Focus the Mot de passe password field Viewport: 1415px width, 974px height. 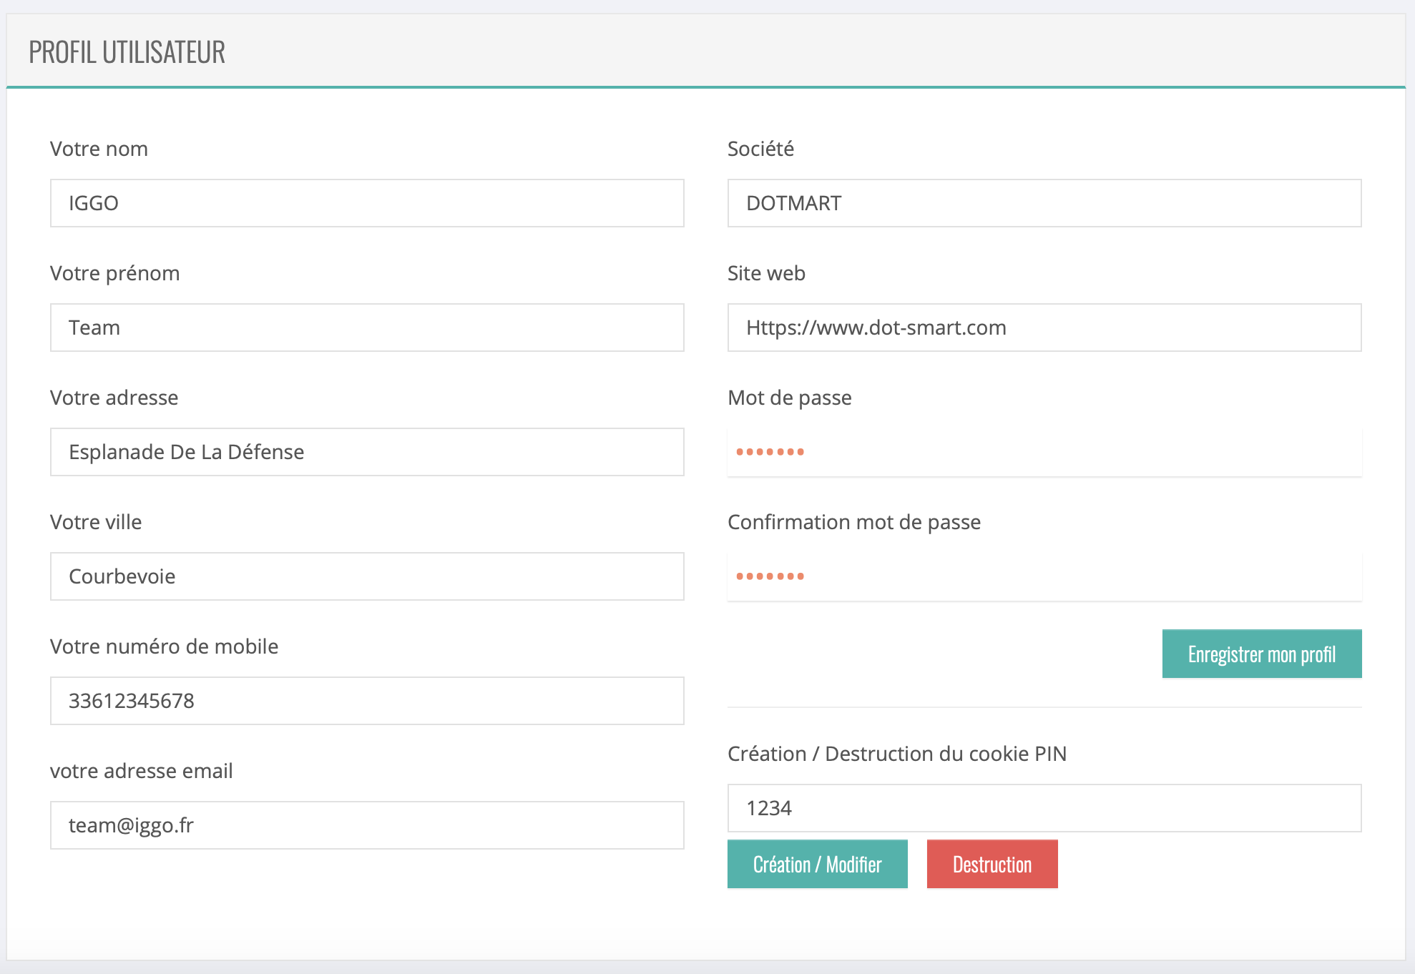click(x=1044, y=452)
